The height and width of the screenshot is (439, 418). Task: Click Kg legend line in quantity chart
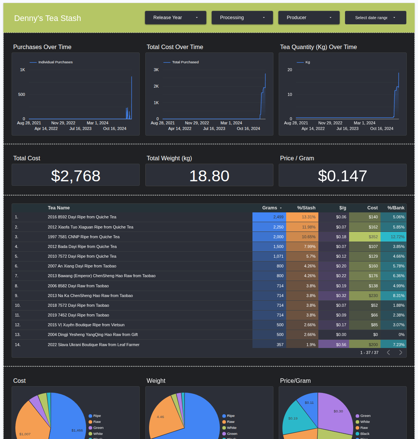(300, 62)
